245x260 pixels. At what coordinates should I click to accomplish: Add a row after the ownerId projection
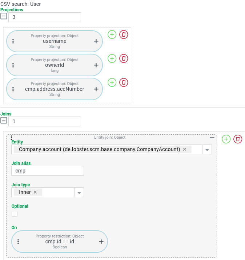112,58
